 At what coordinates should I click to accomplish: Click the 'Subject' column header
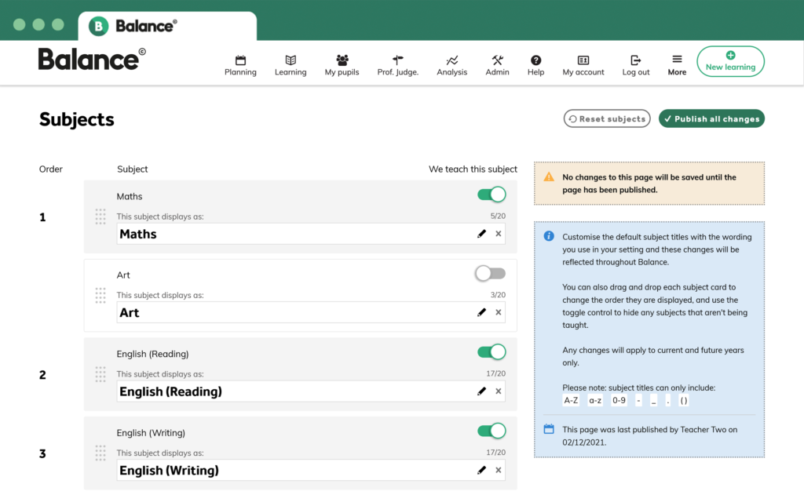[x=132, y=169]
